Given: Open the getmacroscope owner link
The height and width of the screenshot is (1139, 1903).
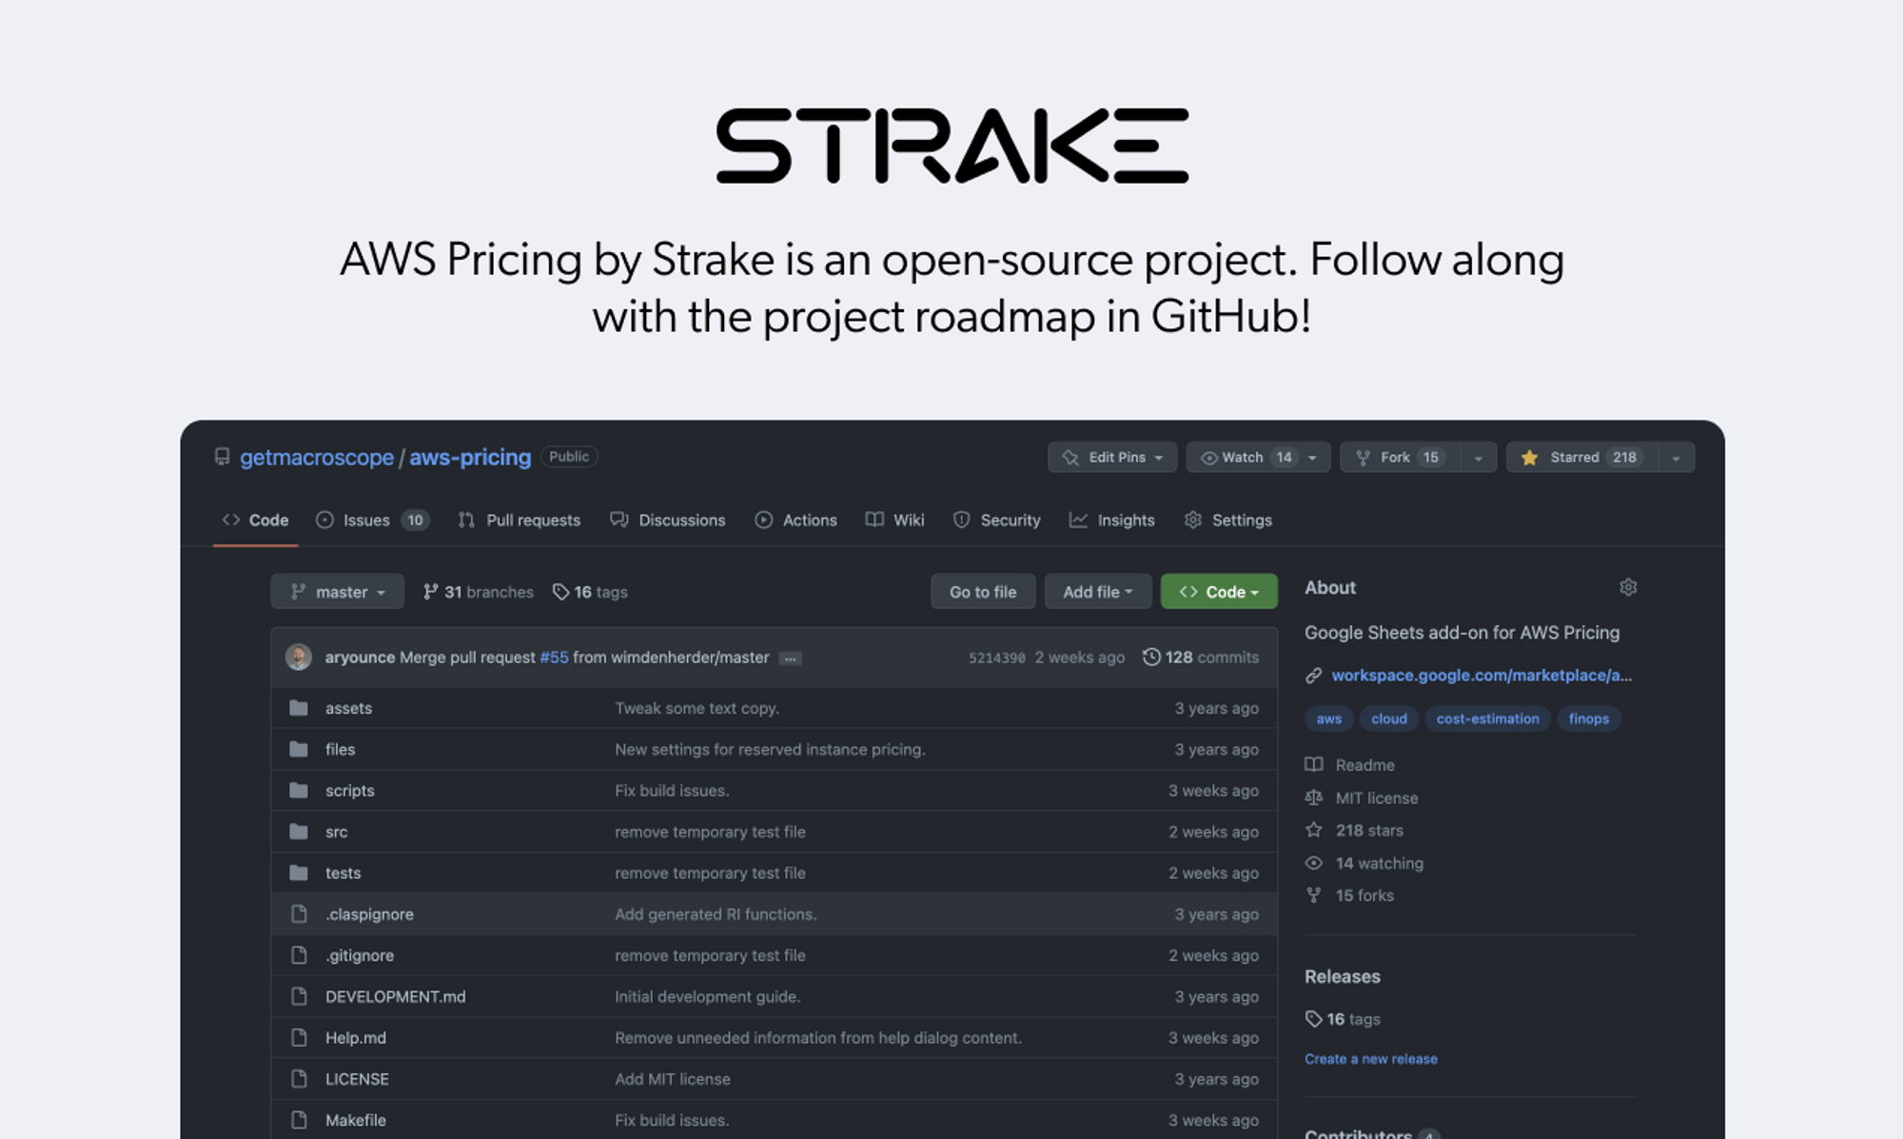Looking at the screenshot, I should click(x=316, y=458).
